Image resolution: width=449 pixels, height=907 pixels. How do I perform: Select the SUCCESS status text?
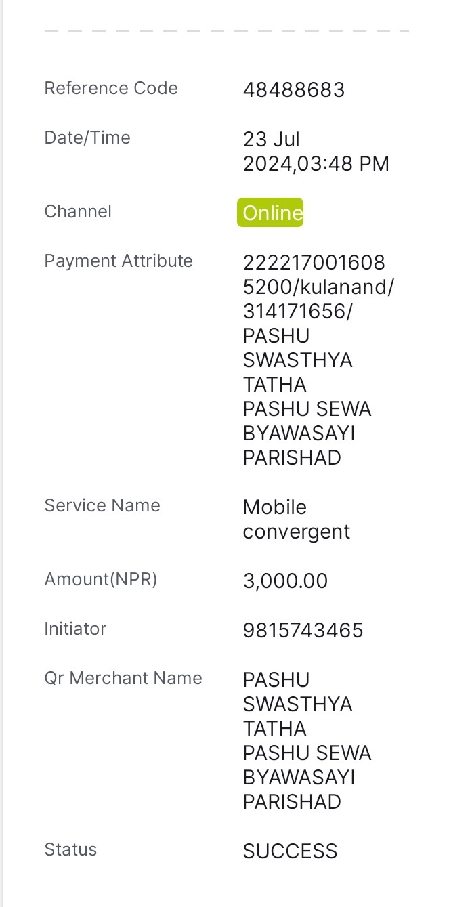291,851
